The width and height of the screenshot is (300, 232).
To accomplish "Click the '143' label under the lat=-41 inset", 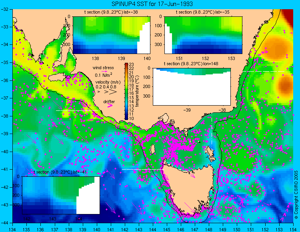I will [x=53, y=219].
